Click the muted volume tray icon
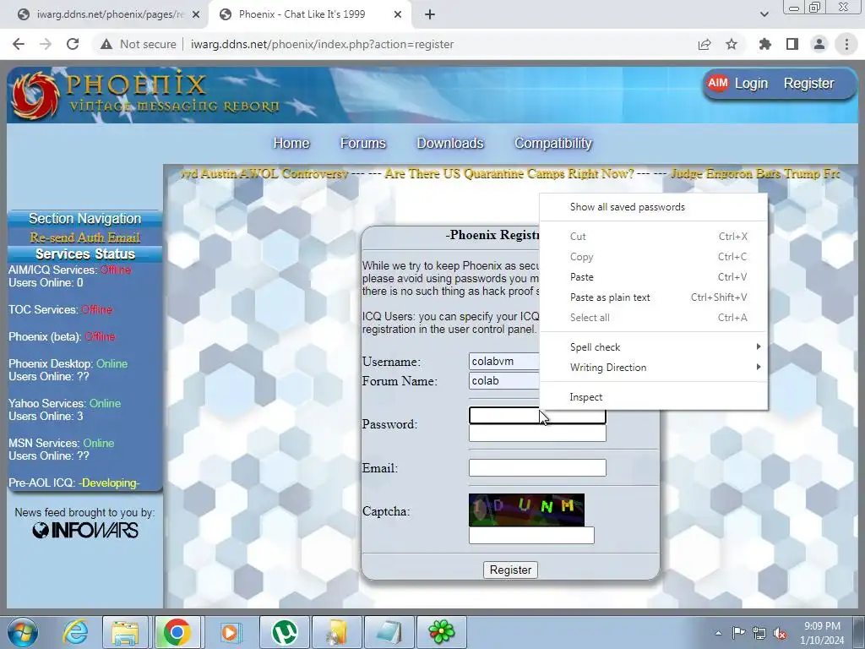The width and height of the screenshot is (865, 649). tap(780, 633)
